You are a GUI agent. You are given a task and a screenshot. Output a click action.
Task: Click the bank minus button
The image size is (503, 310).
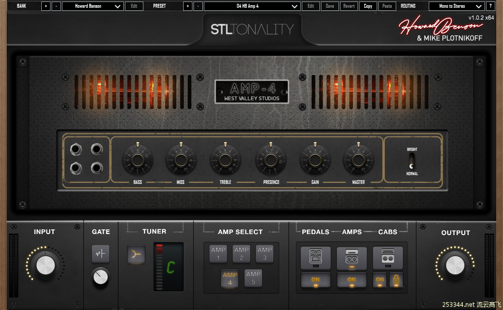pos(56,6)
